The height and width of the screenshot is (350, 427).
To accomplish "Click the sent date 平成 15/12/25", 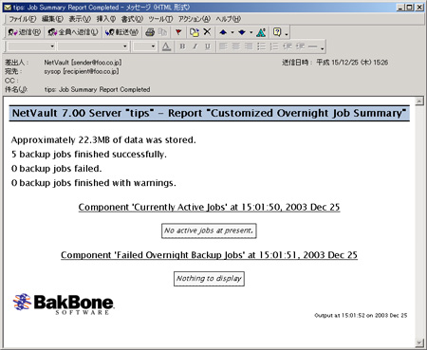I will click(x=352, y=63).
